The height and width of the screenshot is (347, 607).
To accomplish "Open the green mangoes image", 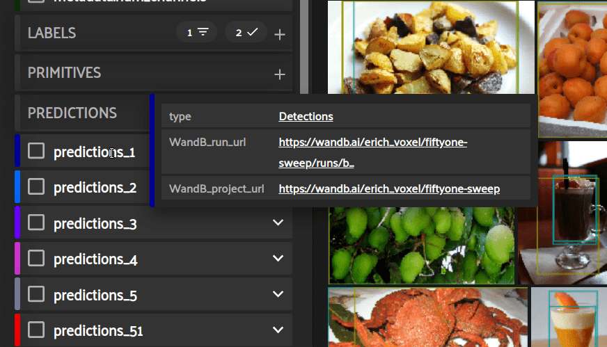I will click(422, 245).
